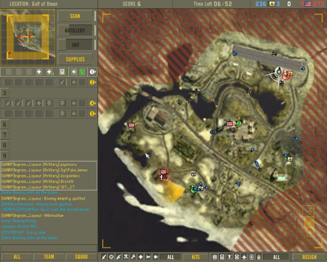Screen dimensions: 327x262
Task: Select empty squad slot 6
Action: point(5,124)
